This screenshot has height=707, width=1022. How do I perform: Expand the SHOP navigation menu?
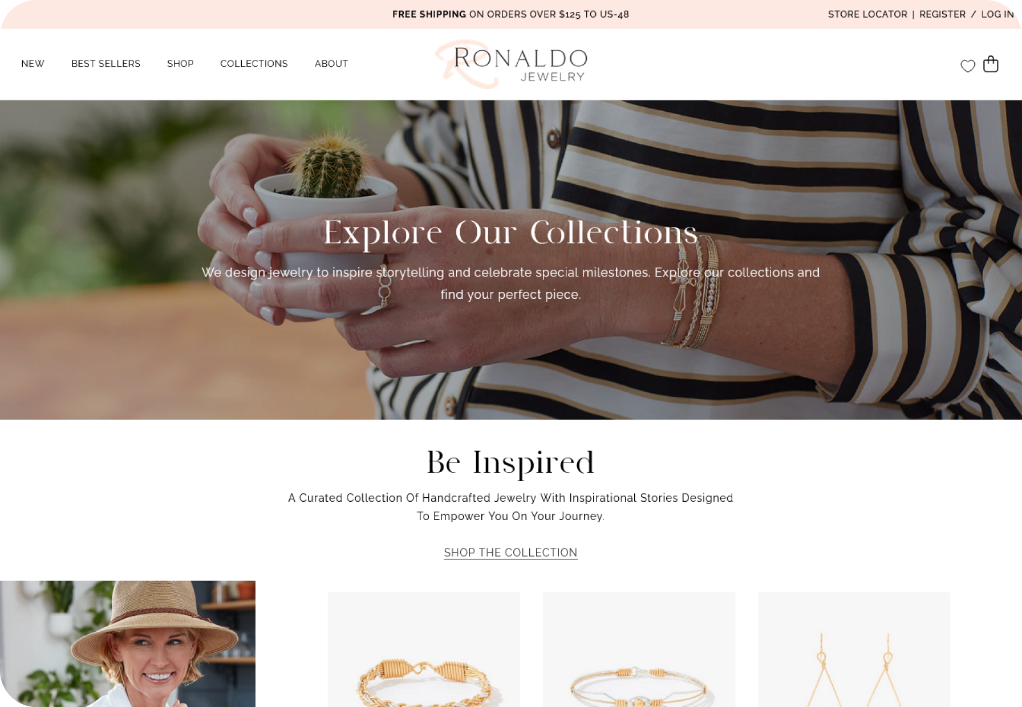(180, 64)
